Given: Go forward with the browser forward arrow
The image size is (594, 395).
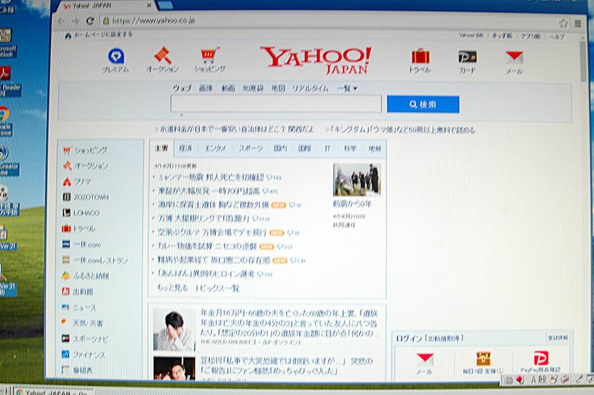Looking at the screenshot, I should (x=75, y=21).
